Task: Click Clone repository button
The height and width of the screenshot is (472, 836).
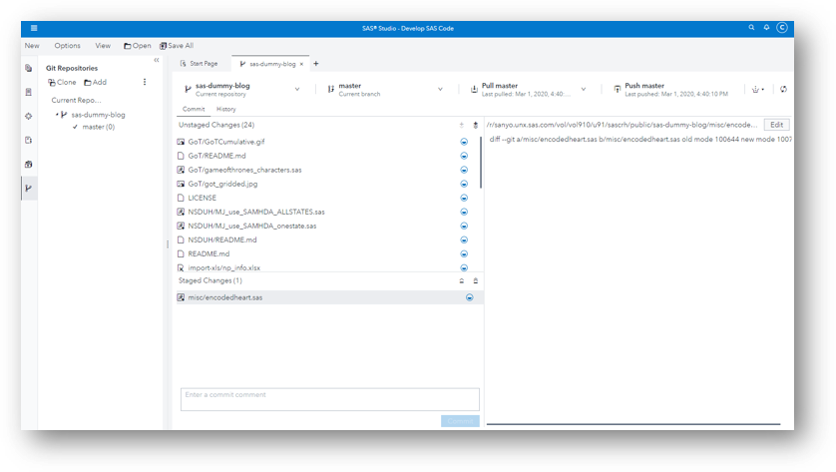Action: tap(62, 82)
